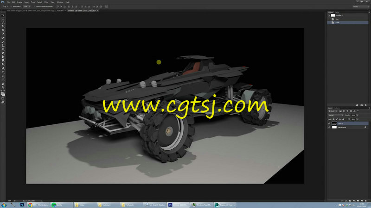Open History panel flyout menu
This screenshot has height=208, width=371.
click(x=369, y=12)
